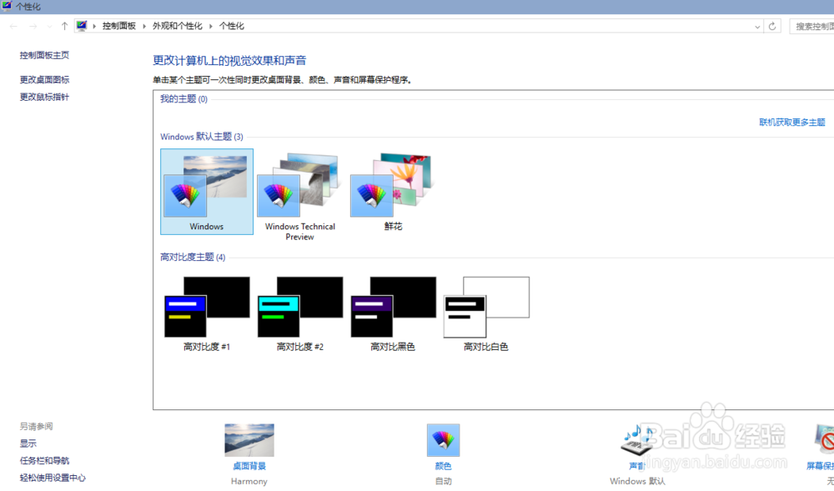The height and width of the screenshot is (491, 834).
Task: Click the 更改计算机上的视觉效果和声音 heading
Action: coord(230,61)
